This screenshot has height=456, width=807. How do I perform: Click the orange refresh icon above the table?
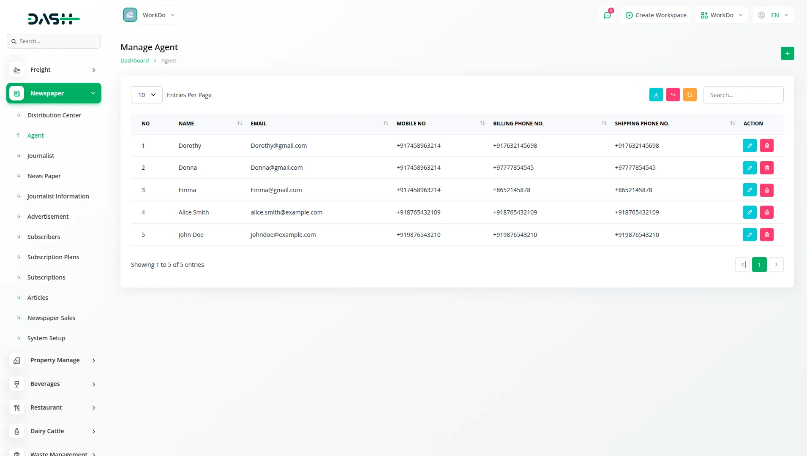tap(690, 95)
